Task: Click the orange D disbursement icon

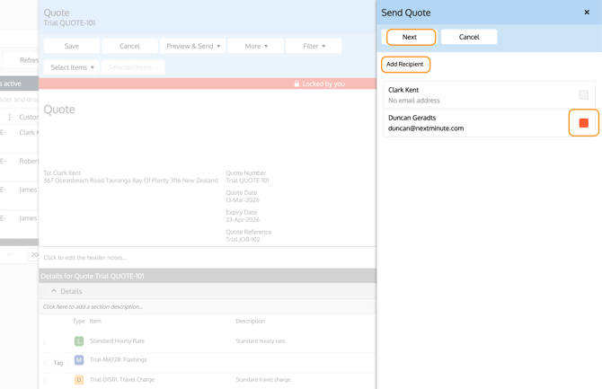Action: pos(79,380)
